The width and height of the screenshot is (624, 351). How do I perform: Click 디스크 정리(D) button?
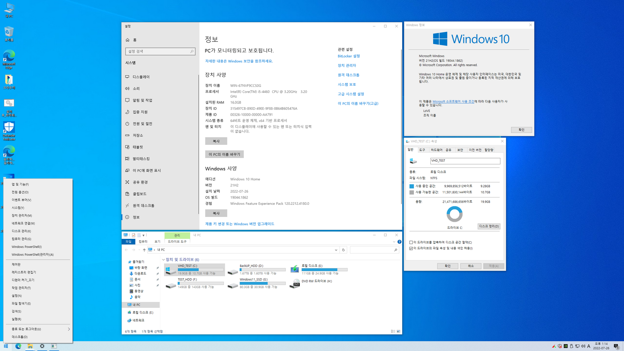489,226
